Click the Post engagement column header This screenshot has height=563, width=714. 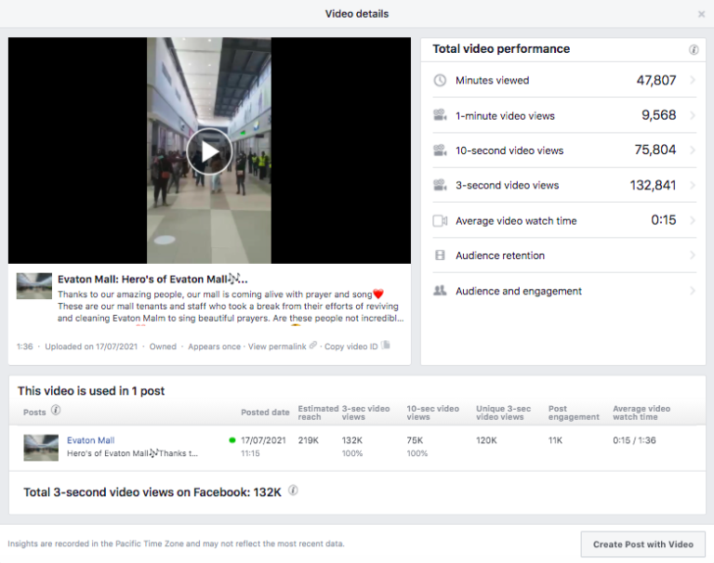(574, 412)
